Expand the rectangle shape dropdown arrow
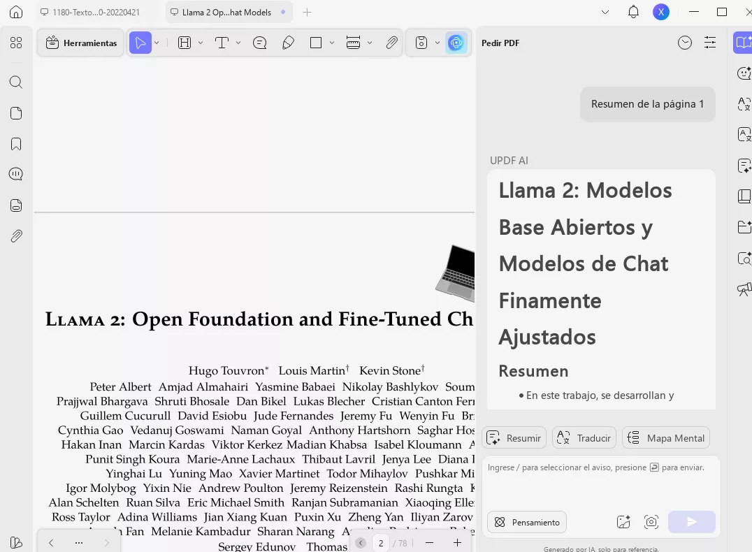752x552 pixels. (332, 43)
